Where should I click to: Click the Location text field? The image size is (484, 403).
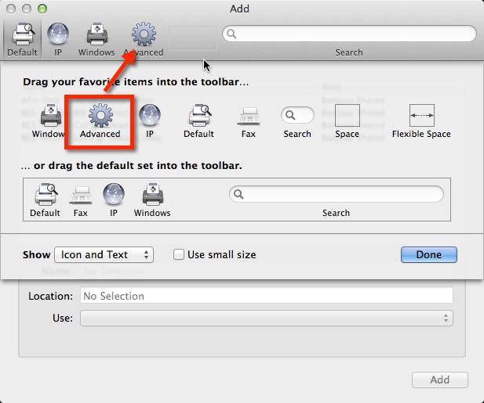[x=266, y=296]
